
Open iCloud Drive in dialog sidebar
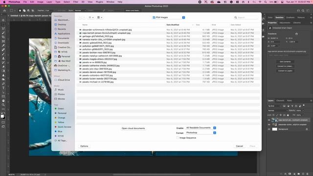64,80
